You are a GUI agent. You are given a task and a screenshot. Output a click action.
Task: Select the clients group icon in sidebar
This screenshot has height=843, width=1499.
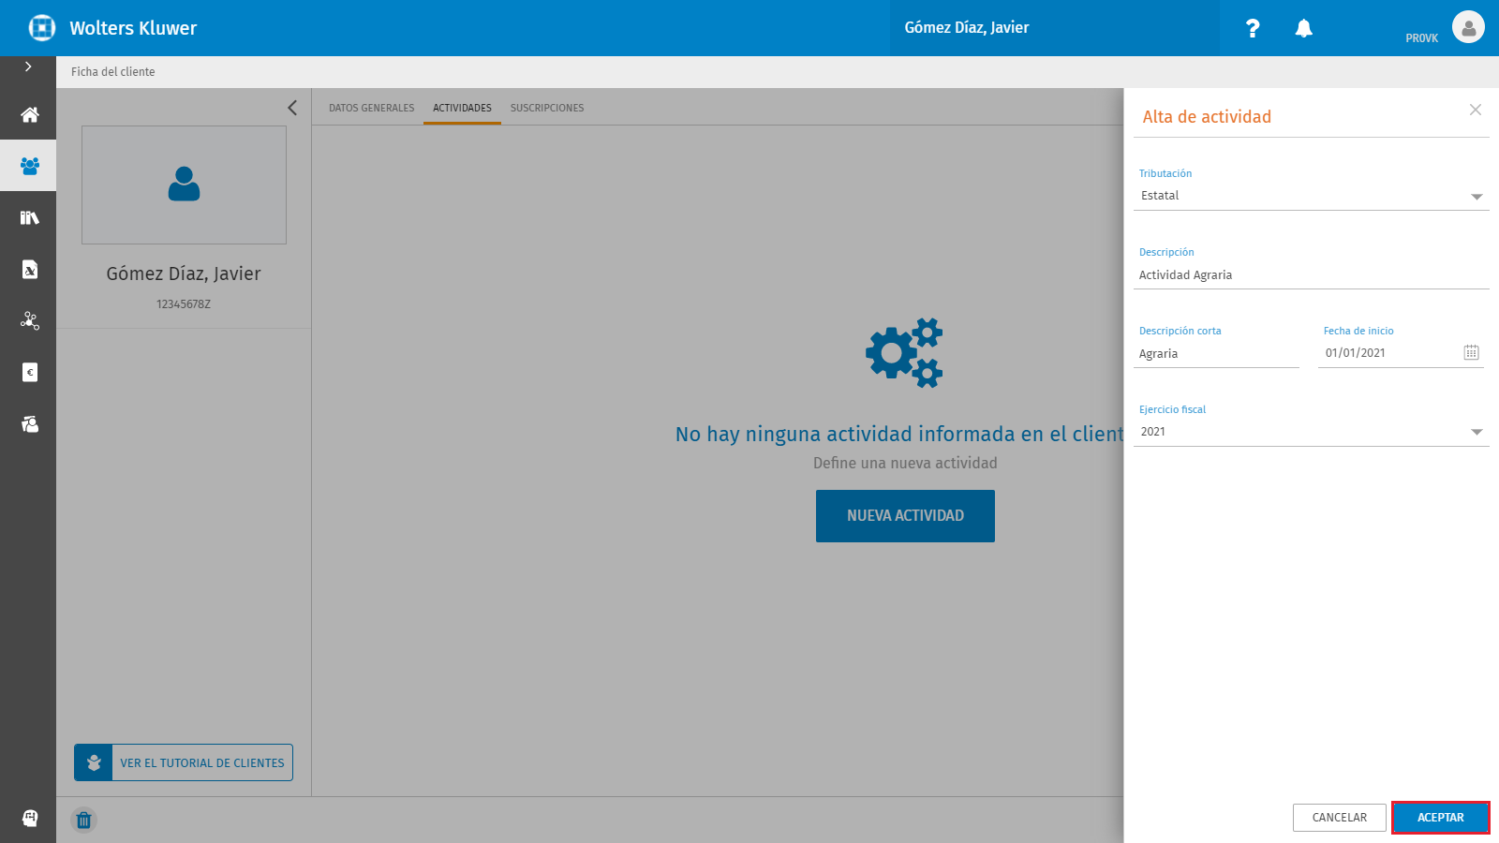[x=29, y=166]
